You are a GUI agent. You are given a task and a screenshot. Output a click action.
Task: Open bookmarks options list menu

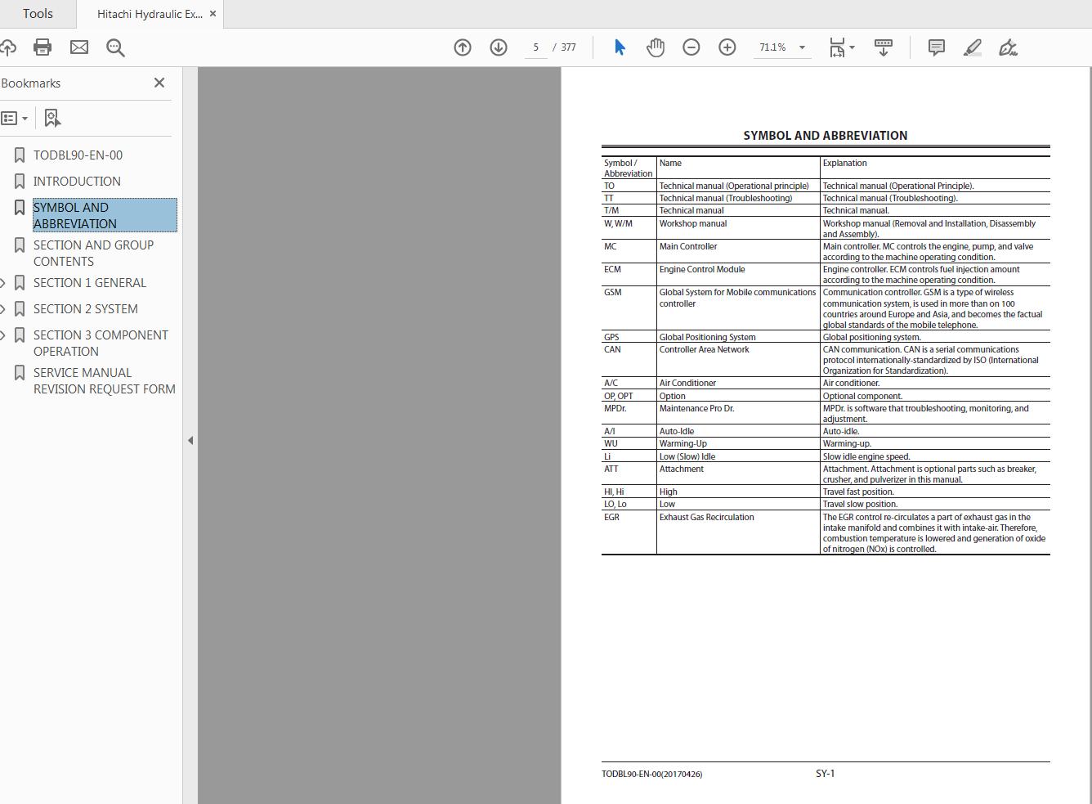pyautogui.click(x=15, y=119)
